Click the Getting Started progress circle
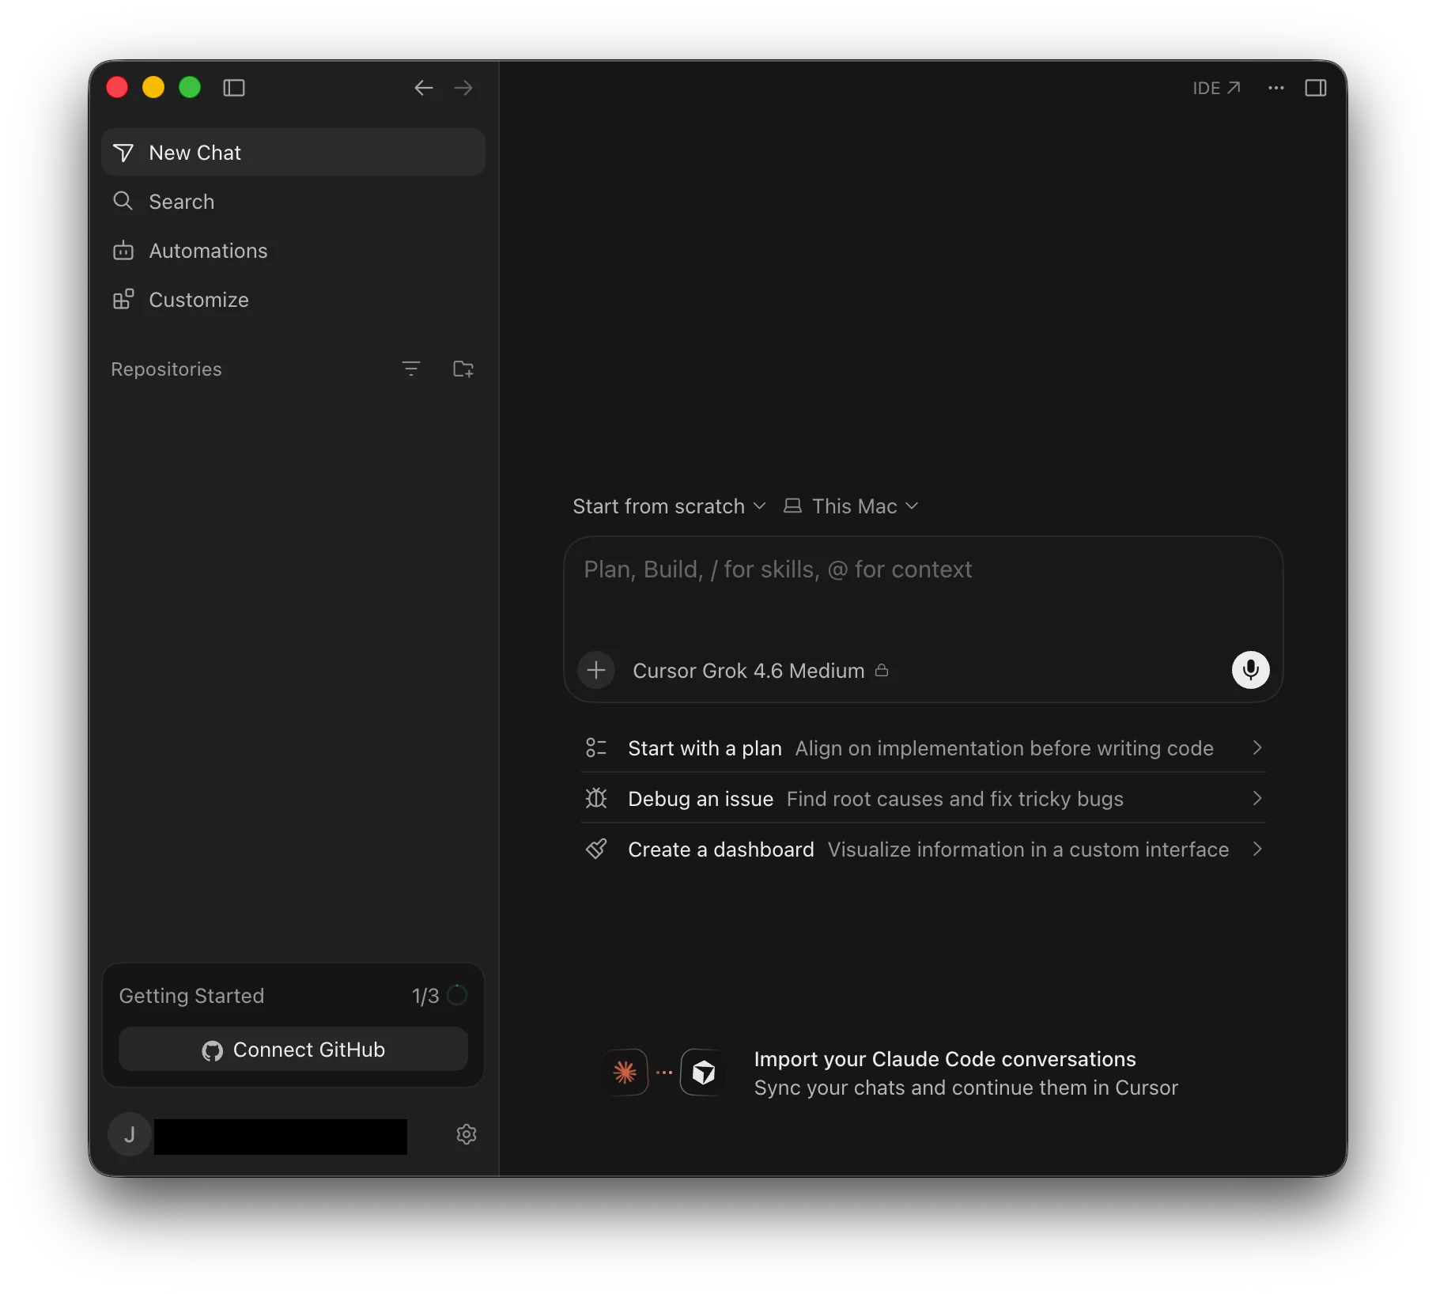The height and width of the screenshot is (1294, 1436). coord(457,995)
